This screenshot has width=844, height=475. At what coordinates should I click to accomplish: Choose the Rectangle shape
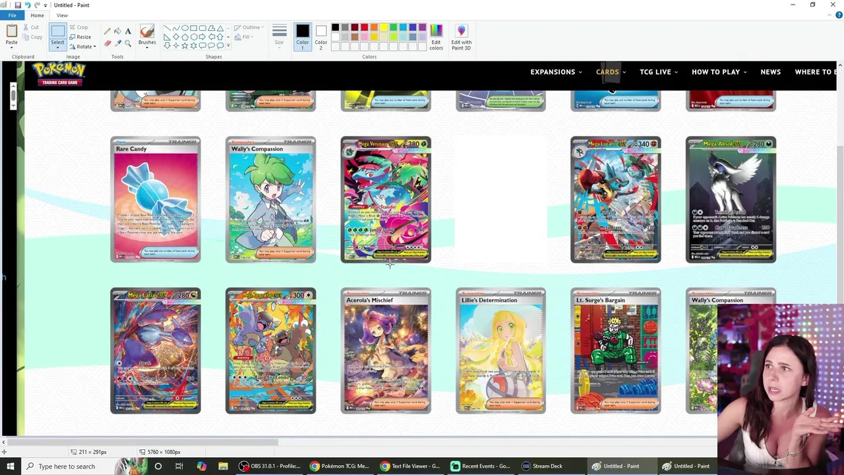pos(193,28)
